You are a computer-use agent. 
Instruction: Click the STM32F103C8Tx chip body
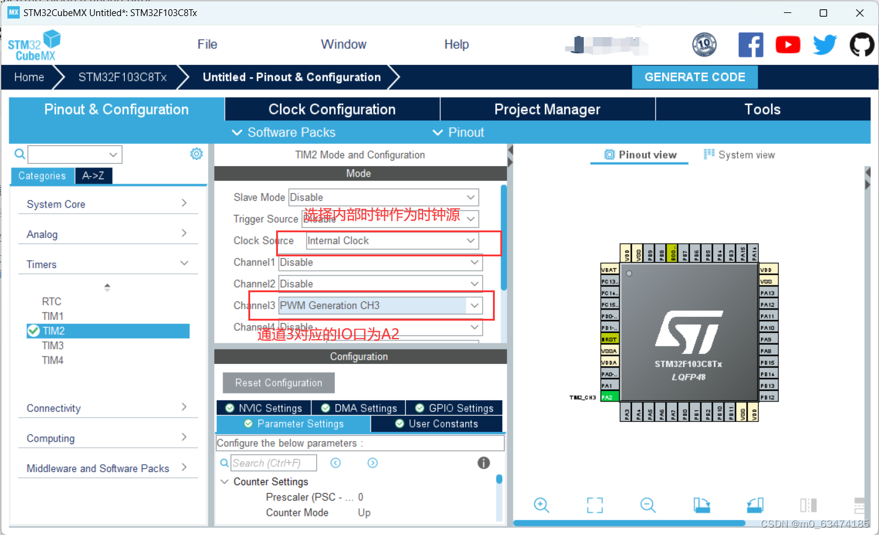click(x=689, y=334)
